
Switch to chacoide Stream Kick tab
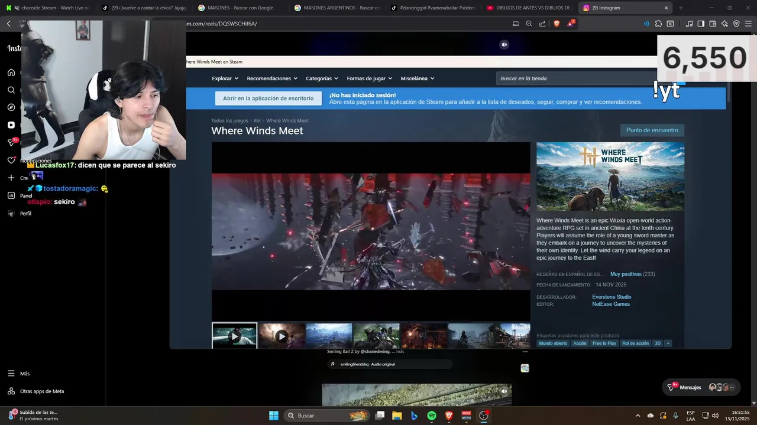point(47,8)
